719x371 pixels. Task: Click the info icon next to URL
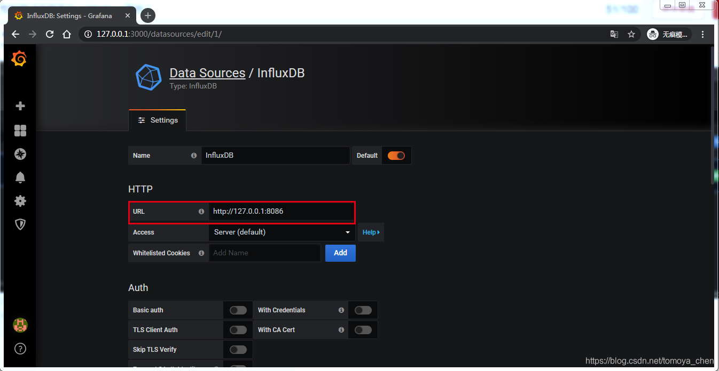[x=201, y=212]
